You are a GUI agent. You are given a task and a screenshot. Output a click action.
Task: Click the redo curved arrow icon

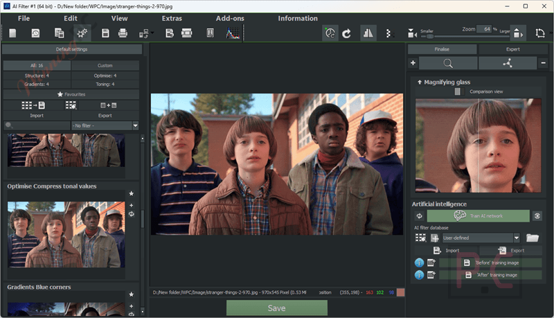[347, 33]
